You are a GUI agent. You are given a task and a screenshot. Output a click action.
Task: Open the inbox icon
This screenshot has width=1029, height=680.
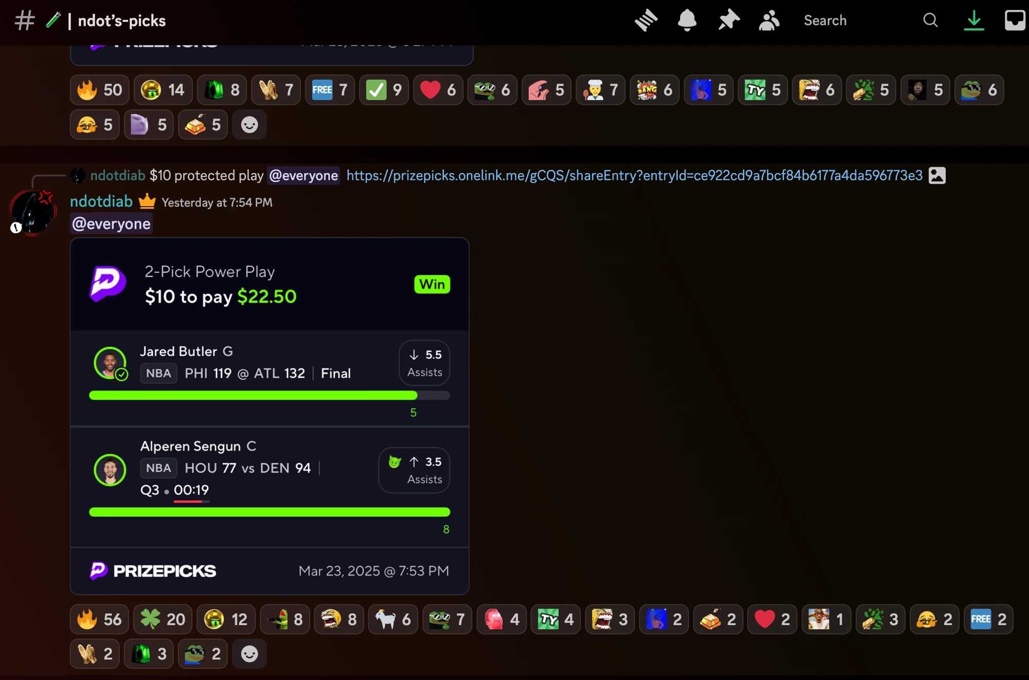click(x=1015, y=21)
